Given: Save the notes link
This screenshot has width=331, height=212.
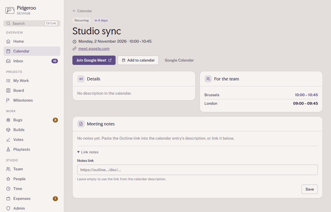Looking at the screenshot, I should click(x=310, y=189).
